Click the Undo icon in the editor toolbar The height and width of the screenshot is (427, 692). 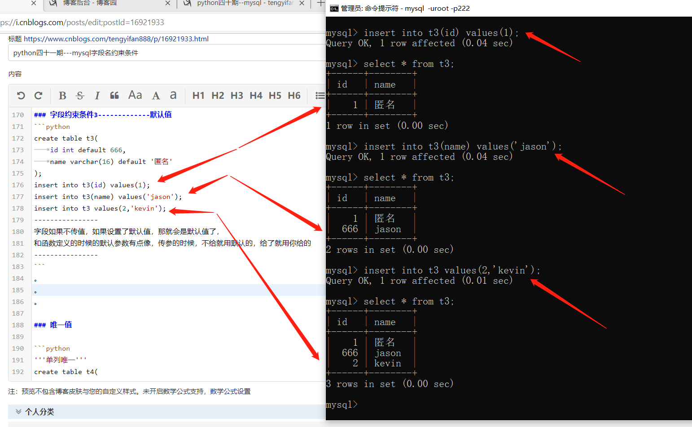pos(21,95)
